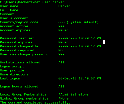The image size is (124, 104).
Task: Click the 'Workstations allowed' All value
Action: click(x=61, y=62)
